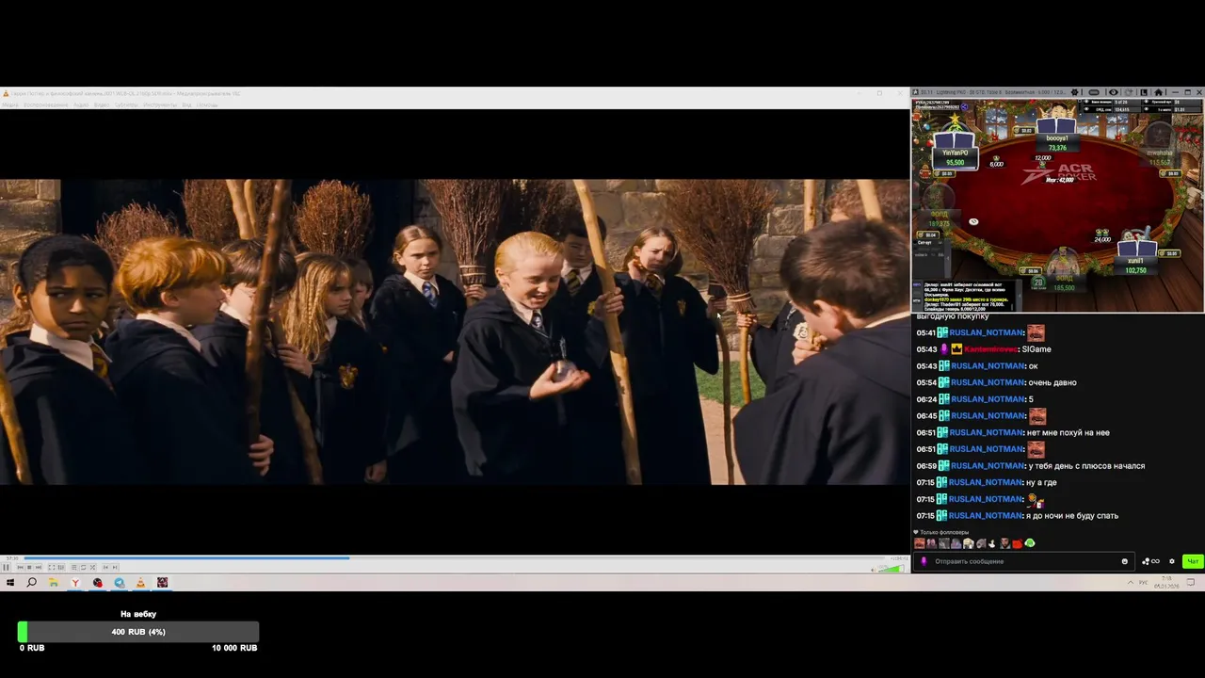The width and height of the screenshot is (1205, 678).
Task: Open Telegram from taskbar
Action: 120,583
